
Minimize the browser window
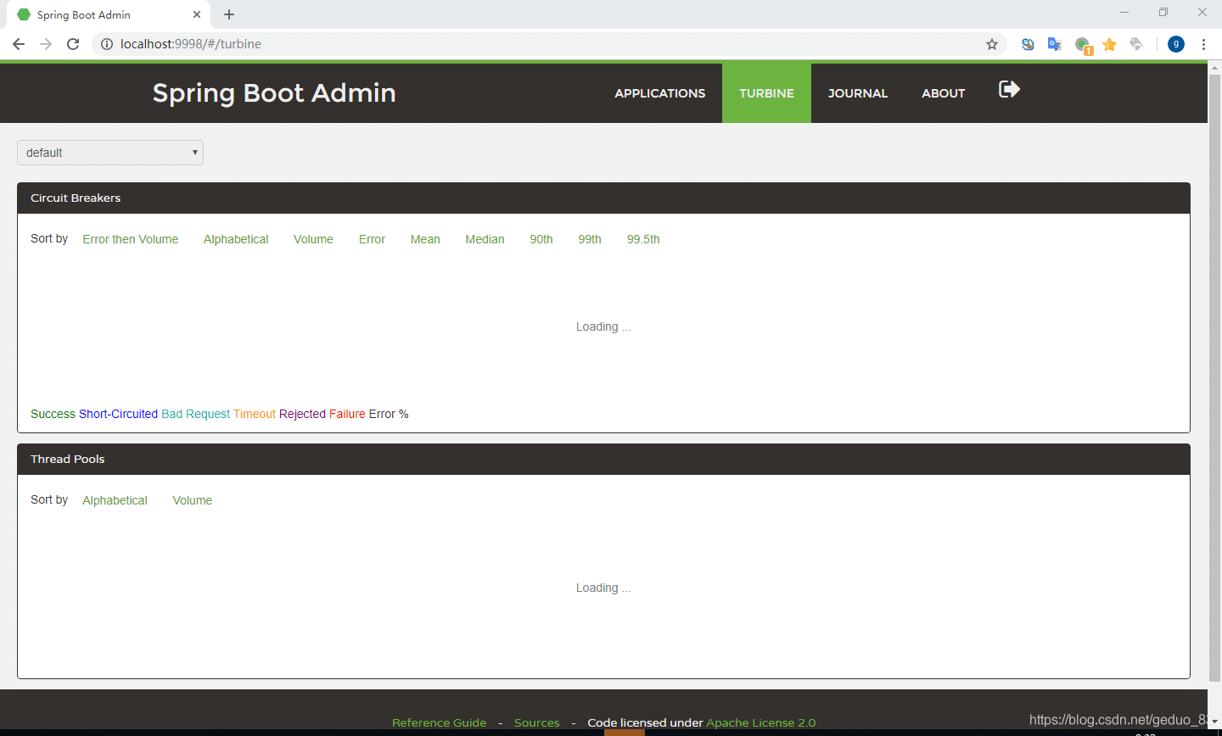(1124, 12)
